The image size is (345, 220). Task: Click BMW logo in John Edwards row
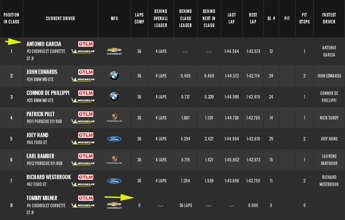pos(114,76)
